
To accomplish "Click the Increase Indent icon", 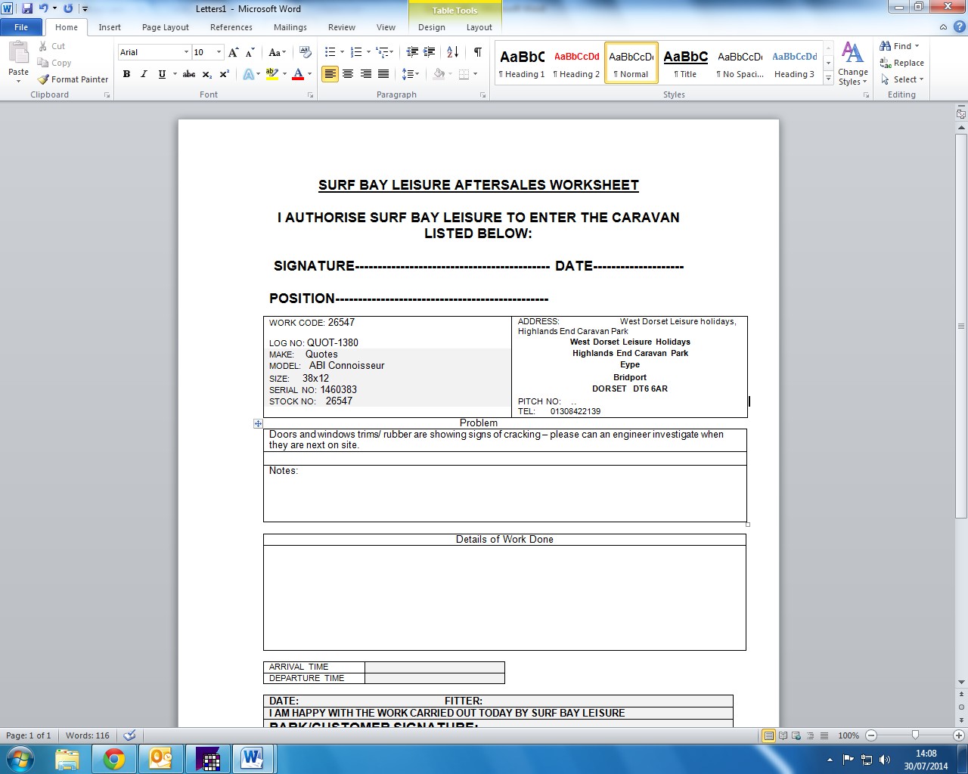I will pyautogui.click(x=430, y=52).
